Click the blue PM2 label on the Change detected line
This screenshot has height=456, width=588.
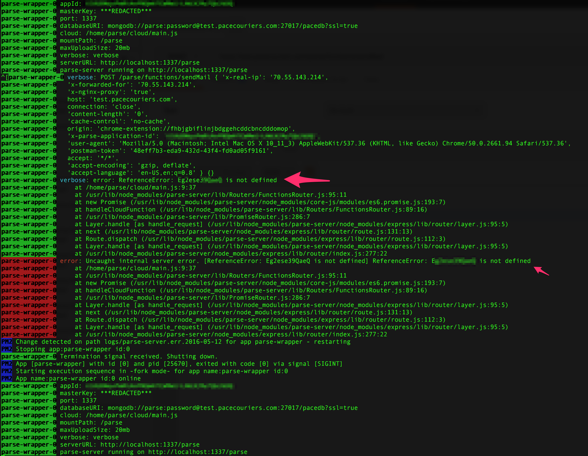point(7,342)
